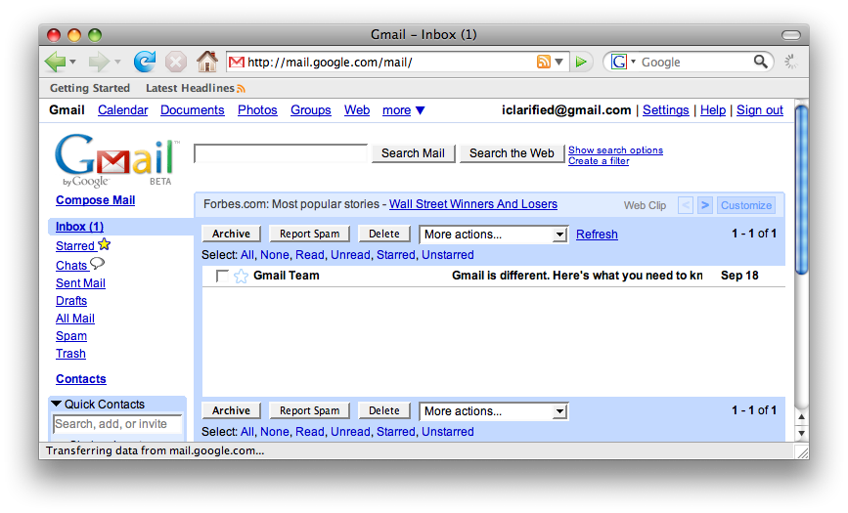Click the Google search engine icon
Screen dimensions: 848x513
(619, 62)
